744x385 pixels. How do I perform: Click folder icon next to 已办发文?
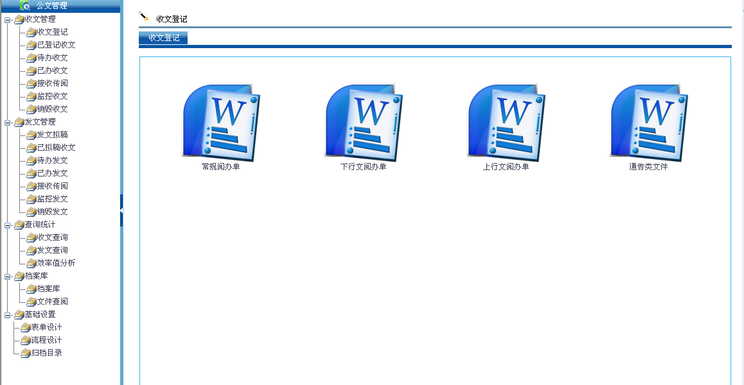(31, 173)
